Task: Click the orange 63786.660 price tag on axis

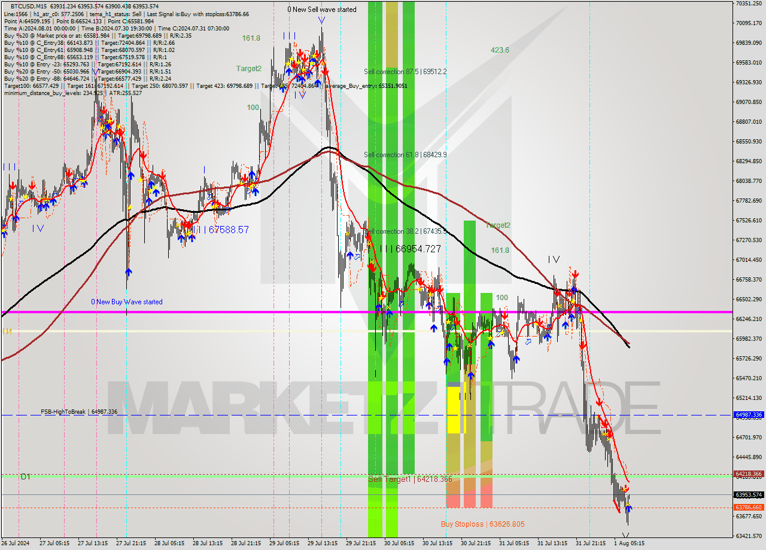Action: pyautogui.click(x=749, y=508)
